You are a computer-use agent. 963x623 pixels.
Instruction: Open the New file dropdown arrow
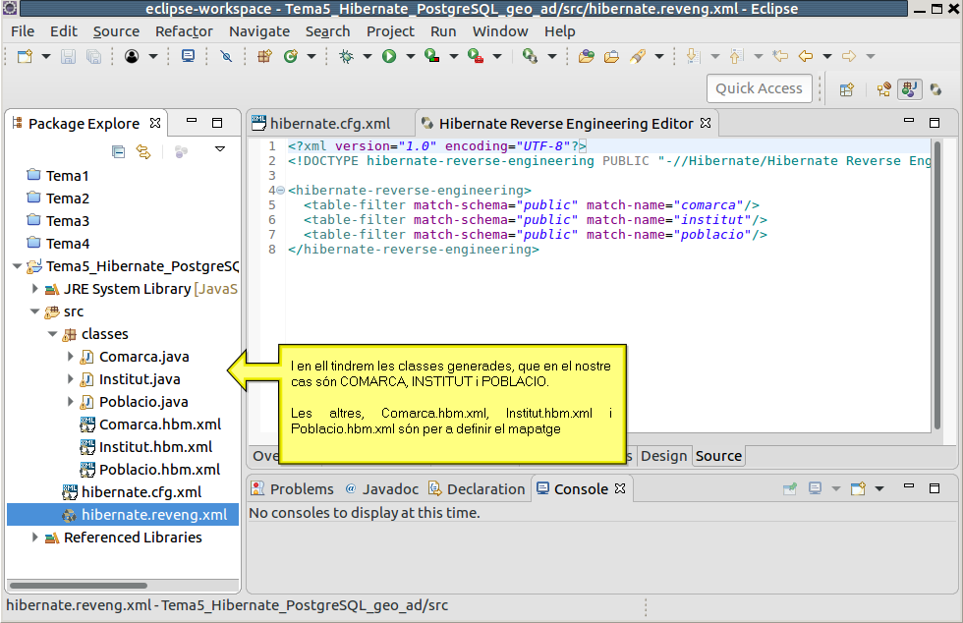point(46,57)
